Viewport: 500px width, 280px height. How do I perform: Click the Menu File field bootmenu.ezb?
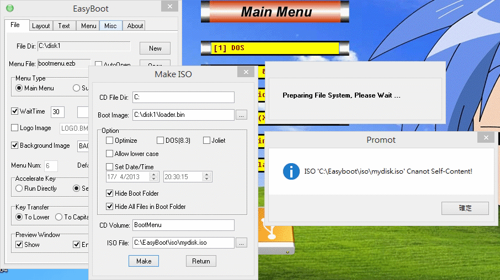pos(64,63)
